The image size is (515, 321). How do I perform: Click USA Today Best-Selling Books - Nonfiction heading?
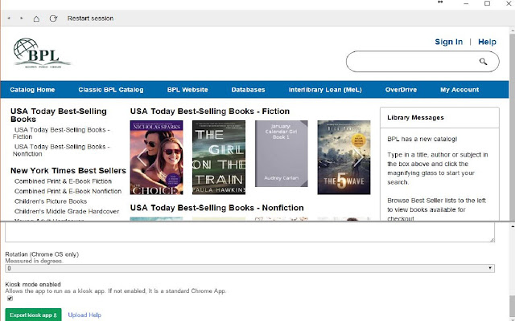coord(216,208)
